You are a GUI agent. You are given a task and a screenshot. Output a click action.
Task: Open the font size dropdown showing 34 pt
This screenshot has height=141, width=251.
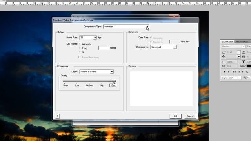click(234, 52)
